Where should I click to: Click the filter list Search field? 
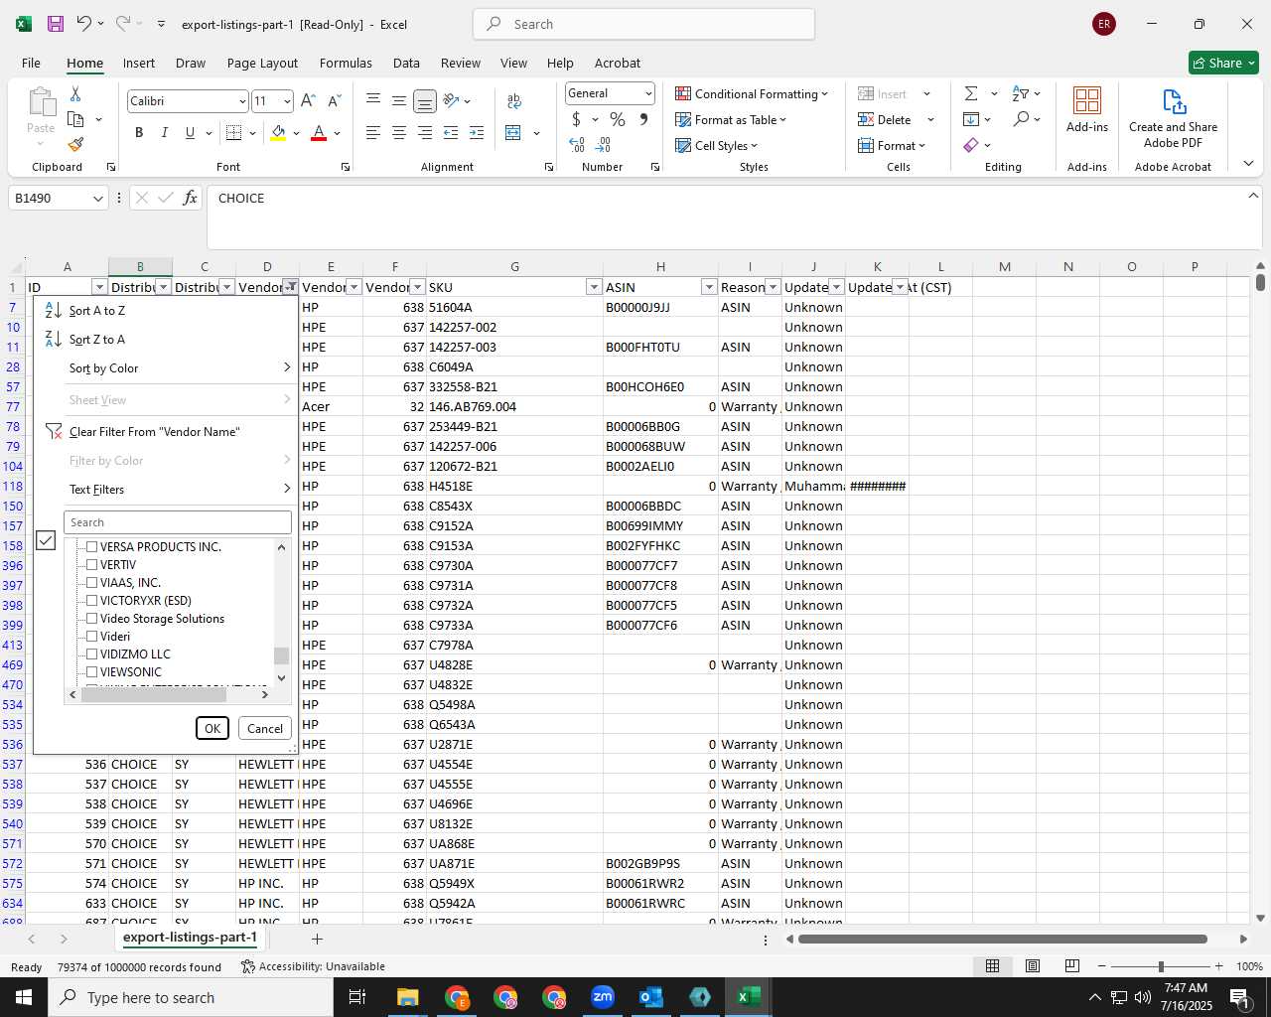178,522
